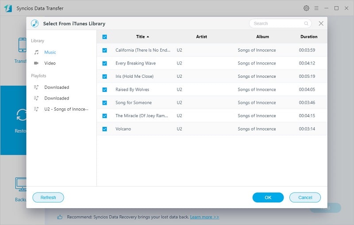
Task: Click the thumbs-up Recommend icon
Action: (x=60, y=217)
